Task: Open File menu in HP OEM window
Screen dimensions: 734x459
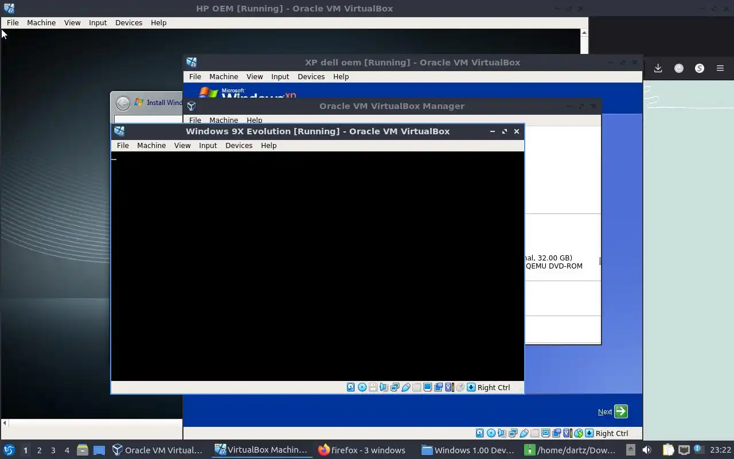Action: 13,22
